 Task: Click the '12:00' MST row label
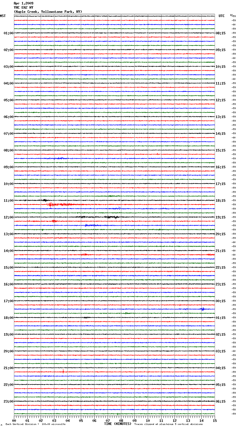coord(9,217)
